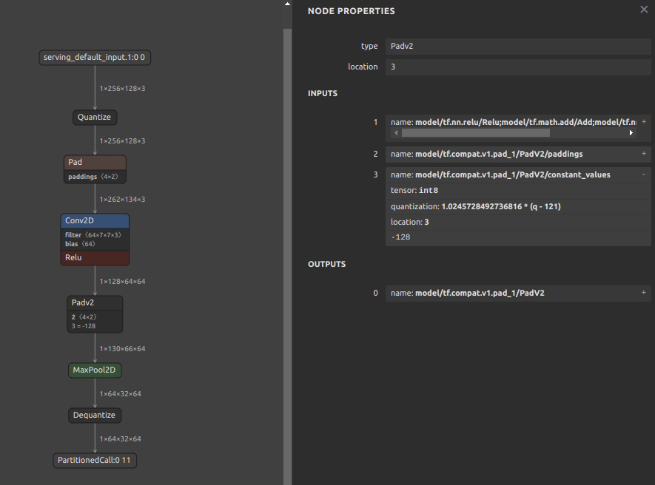
Task: Expand input 1 Relu tensor details
Action: 643,122
